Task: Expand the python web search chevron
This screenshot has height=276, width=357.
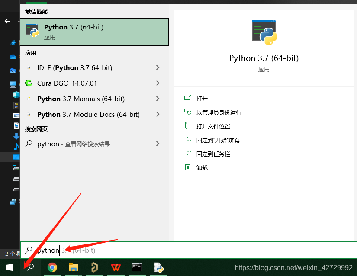Action: (158, 144)
